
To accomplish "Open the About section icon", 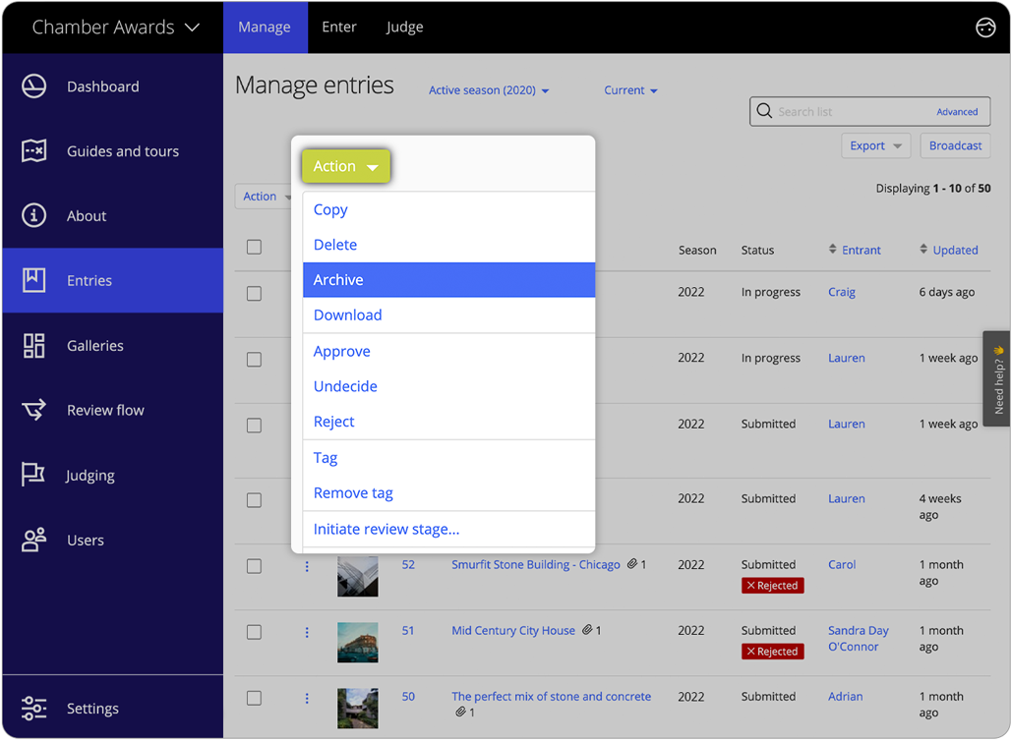I will pos(32,215).
